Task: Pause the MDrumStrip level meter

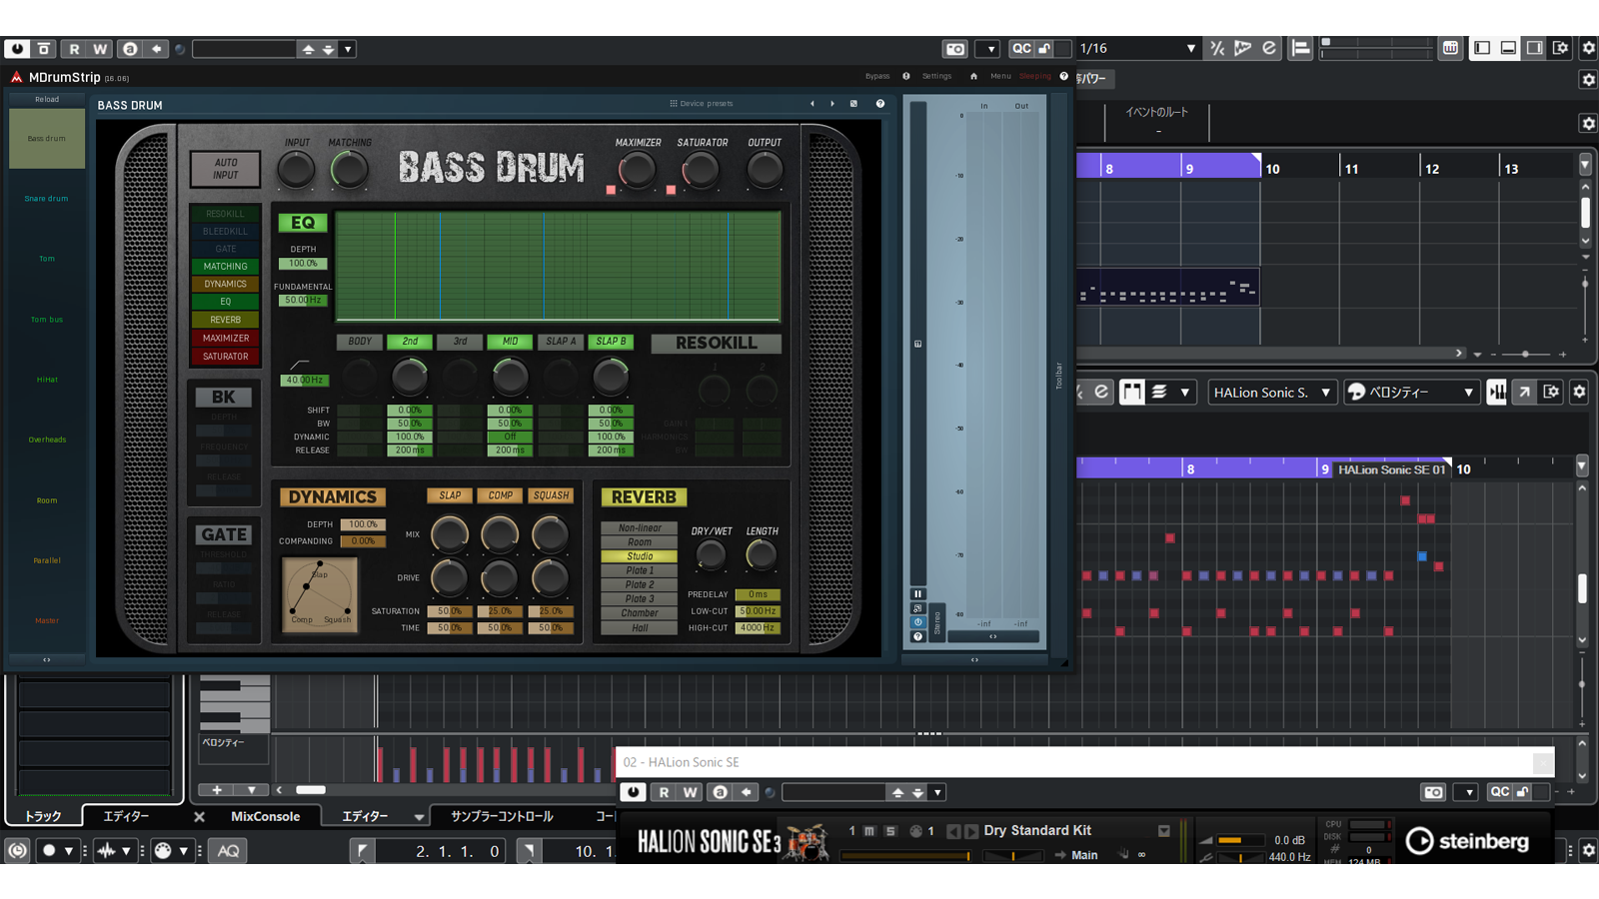Action: [x=917, y=594]
